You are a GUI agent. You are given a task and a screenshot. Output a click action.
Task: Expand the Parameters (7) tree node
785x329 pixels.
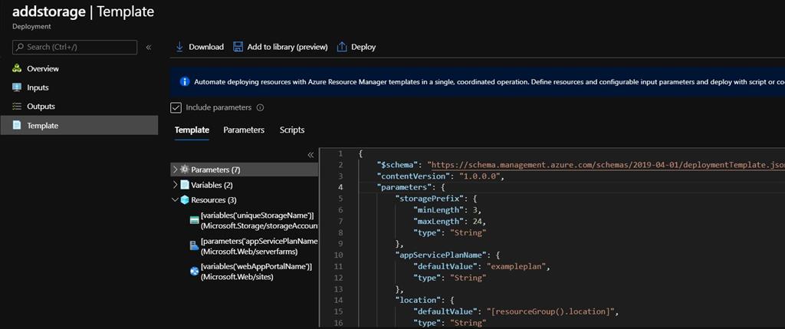tap(176, 169)
